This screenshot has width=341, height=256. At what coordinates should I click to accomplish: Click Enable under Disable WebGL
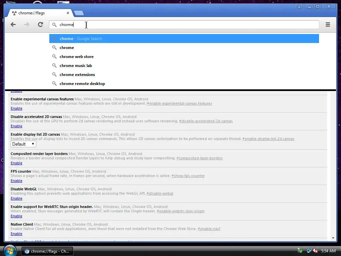pyautogui.click(x=17, y=198)
